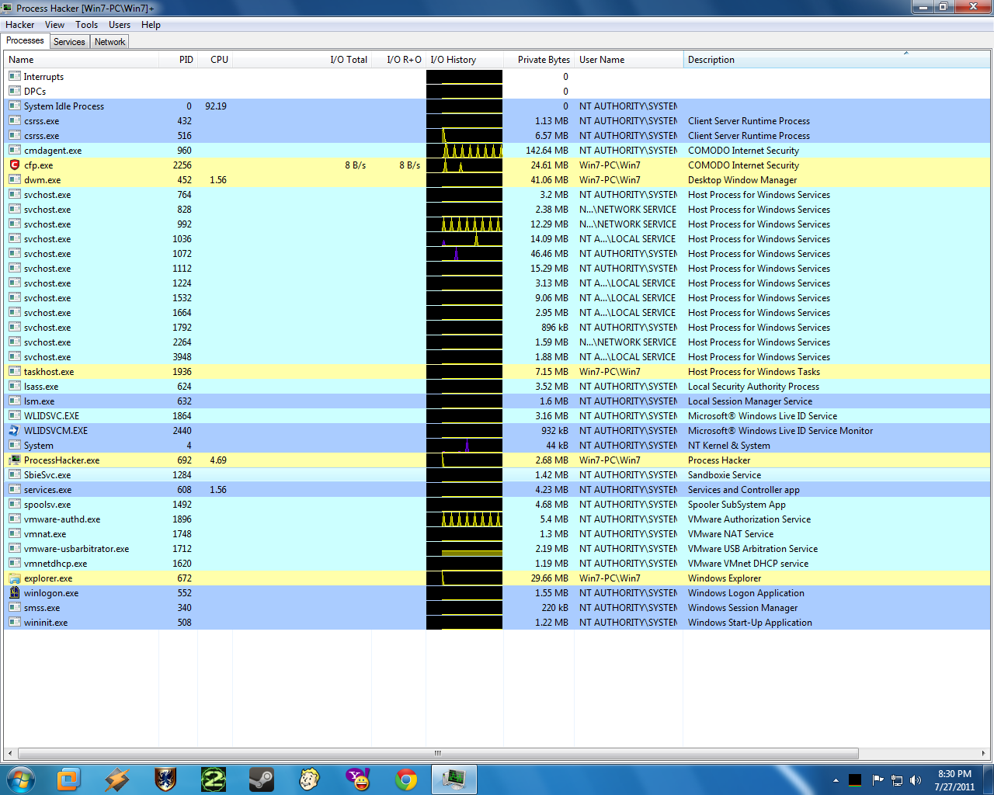The height and width of the screenshot is (795, 994).
Task: Sort by the User Name column header
Action: click(629, 60)
